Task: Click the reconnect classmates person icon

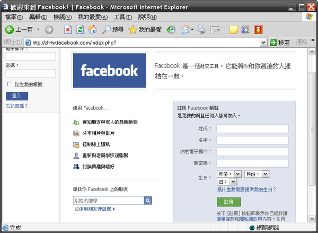Action: coord(76,156)
